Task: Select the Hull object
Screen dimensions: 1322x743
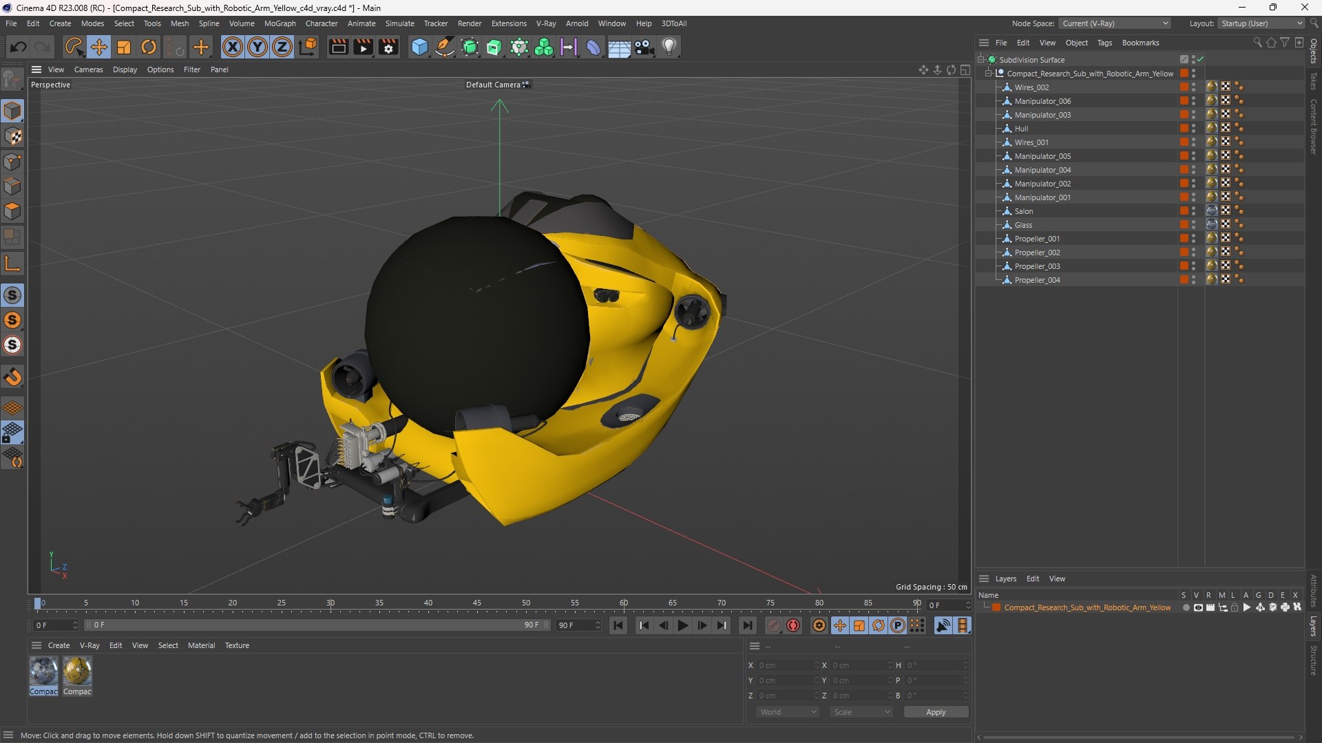Action: coord(1021,129)
